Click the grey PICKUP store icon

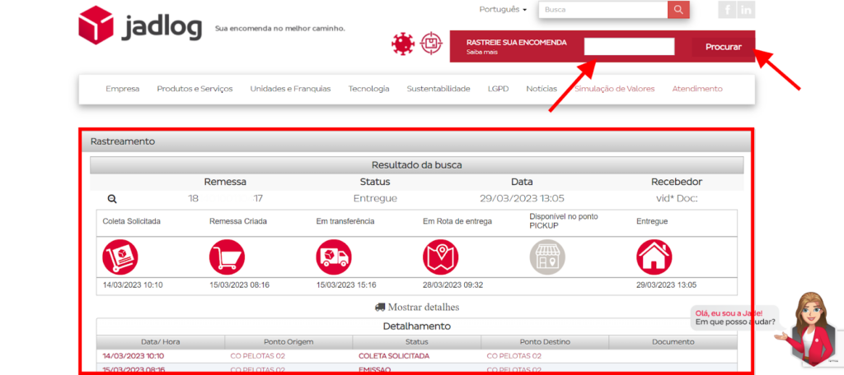[x=547, y=257]
